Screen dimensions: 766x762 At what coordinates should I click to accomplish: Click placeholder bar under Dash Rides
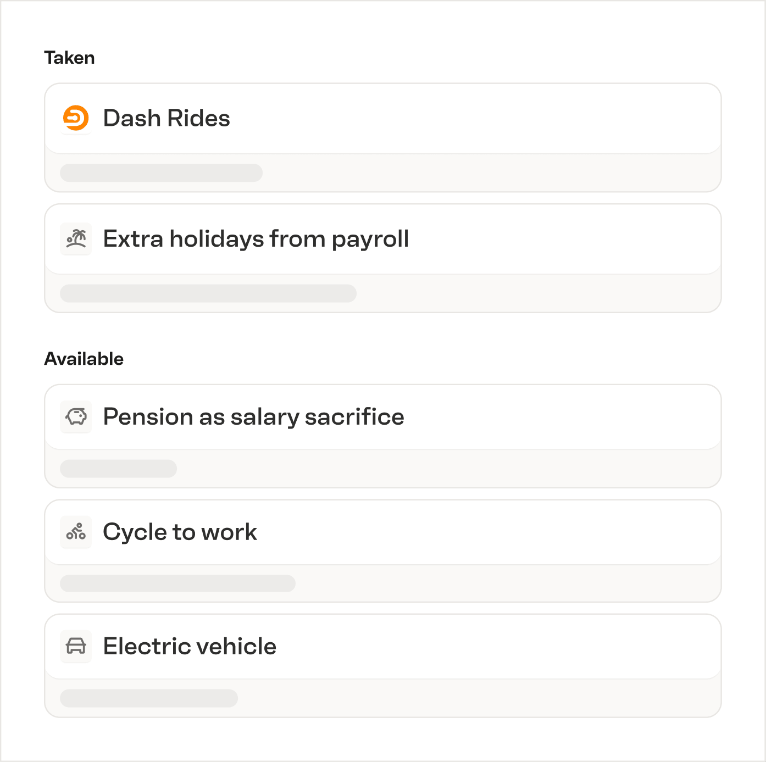[x=161, y=173]
